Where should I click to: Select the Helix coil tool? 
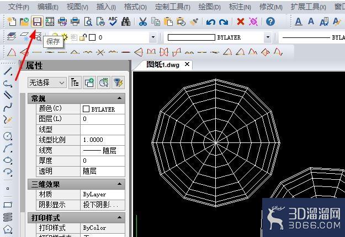tap(8, 217)
